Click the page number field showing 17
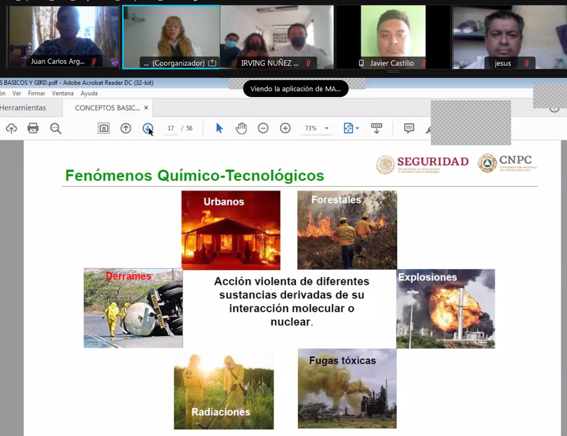 pos(171,128)
